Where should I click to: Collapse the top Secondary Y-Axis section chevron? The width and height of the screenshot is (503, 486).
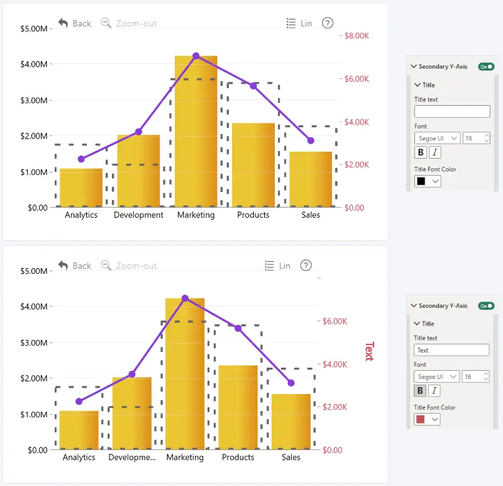point(414,66)
